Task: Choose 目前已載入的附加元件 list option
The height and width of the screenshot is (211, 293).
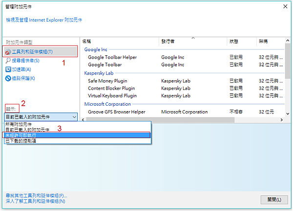Action: pos(78,130)
